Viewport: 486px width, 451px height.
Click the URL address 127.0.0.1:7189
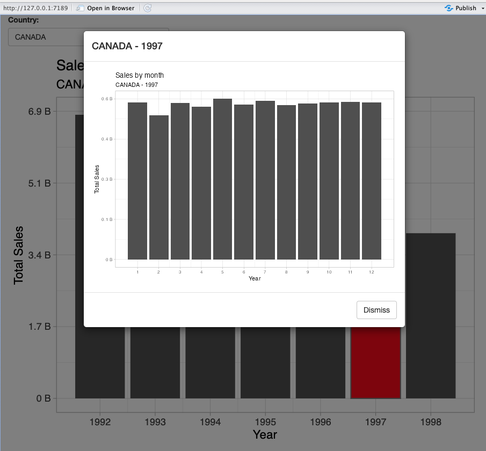click(x=36, y=8)
